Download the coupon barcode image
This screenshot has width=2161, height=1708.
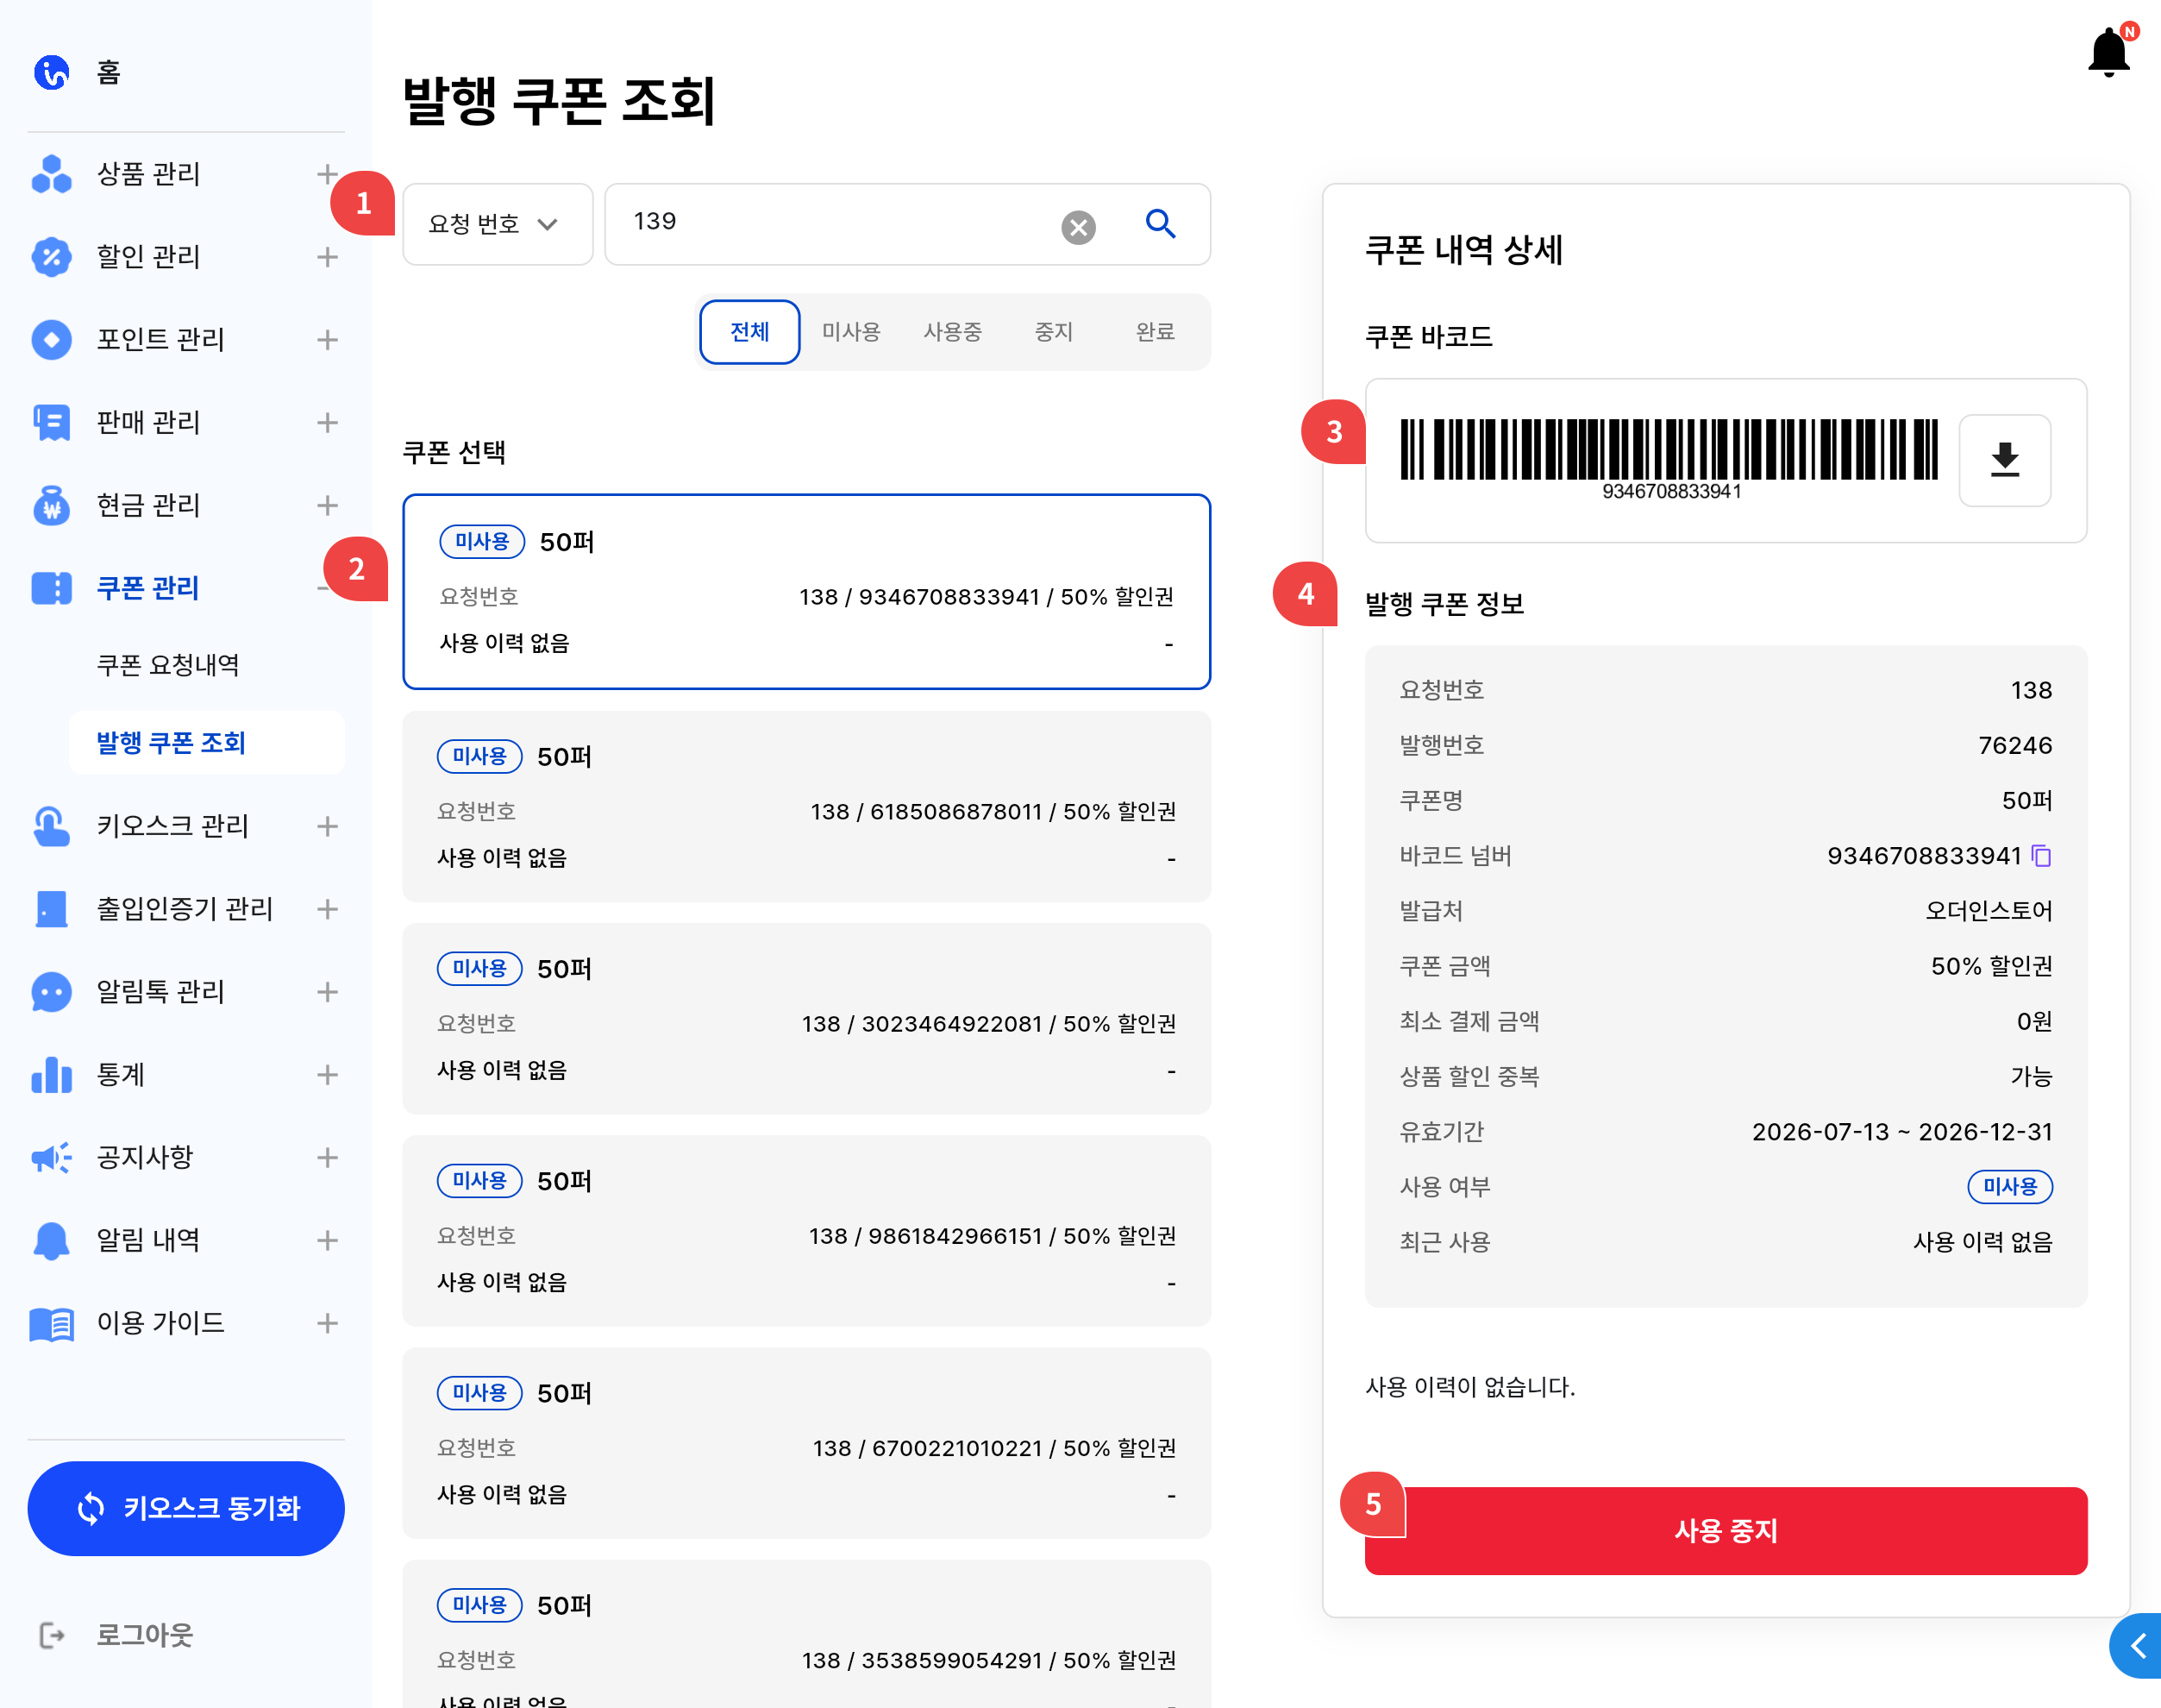2004,460
